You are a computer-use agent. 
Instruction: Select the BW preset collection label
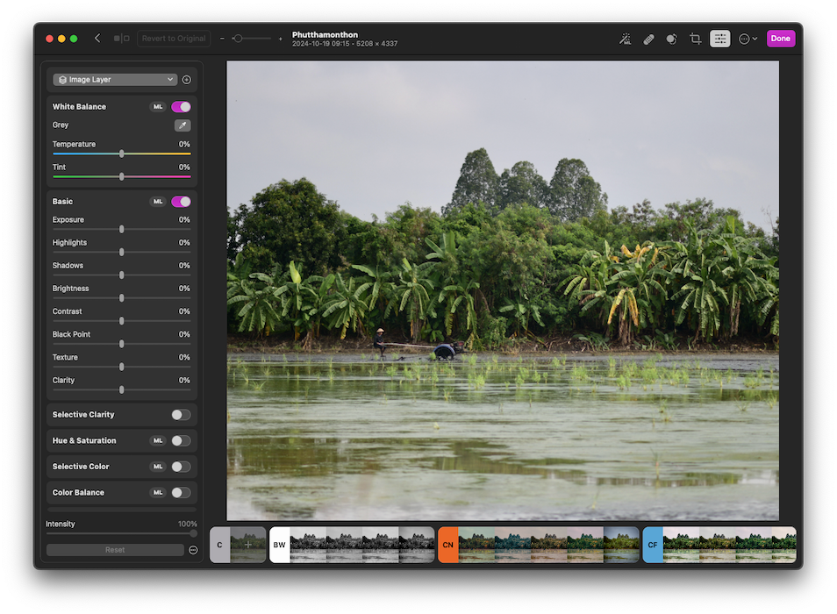[279, 545]
